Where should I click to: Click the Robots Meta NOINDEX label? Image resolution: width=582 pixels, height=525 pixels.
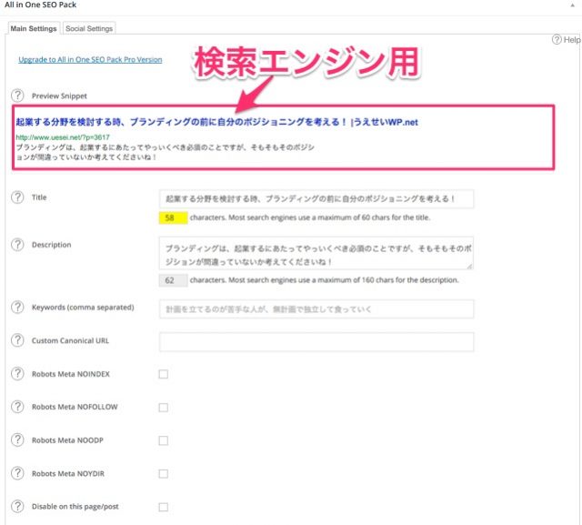(x=71, y=374)
